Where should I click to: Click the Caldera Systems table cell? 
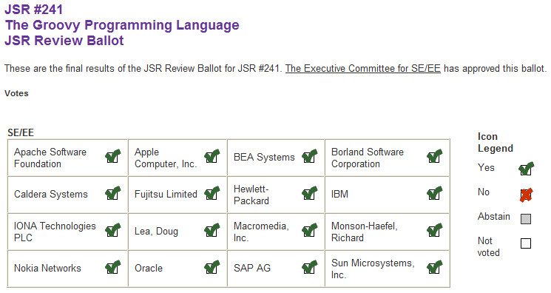(x=67, y=195)
